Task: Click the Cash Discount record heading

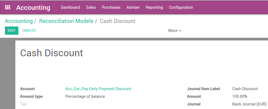Action: 52,53
